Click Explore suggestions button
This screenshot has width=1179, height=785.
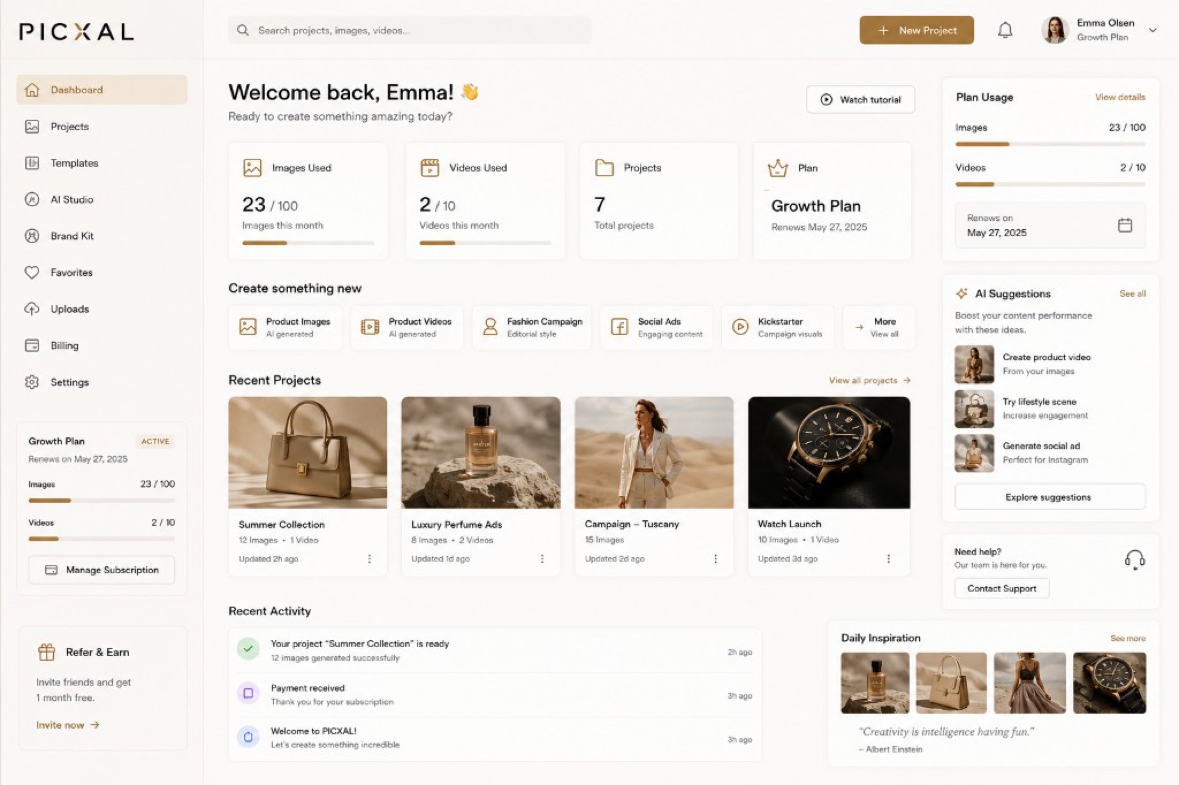pos(1050,497)
